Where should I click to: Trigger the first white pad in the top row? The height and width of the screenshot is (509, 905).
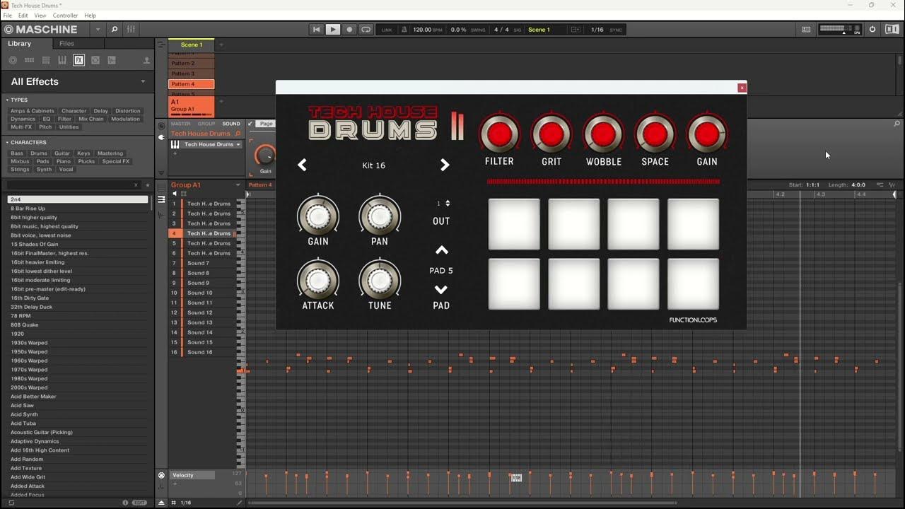tap(514, 224)
